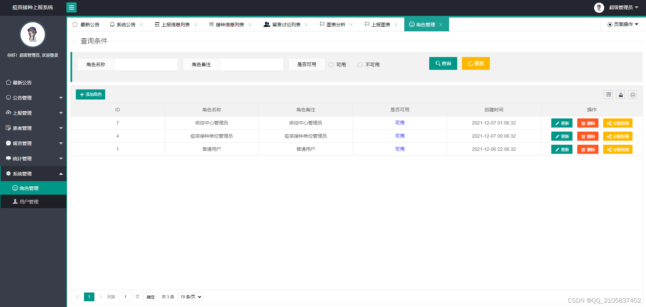
Task: Delete the 疫苗接种单位管理员 role
Action: pos(588,136)
